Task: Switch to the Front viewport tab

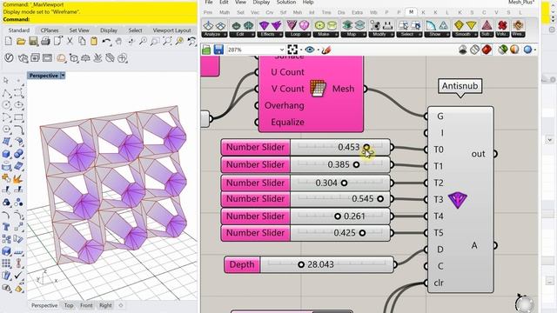Action: (86, 305)
